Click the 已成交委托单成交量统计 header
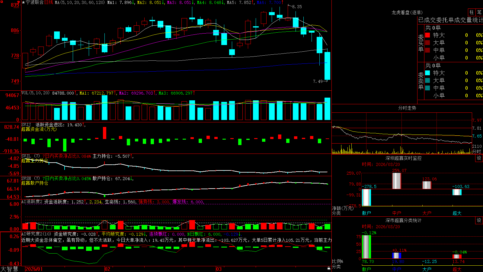483x272 pixels. pyautogui.click(x=450, y=20)
